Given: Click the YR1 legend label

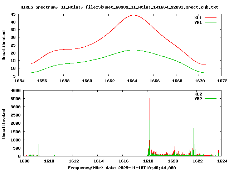Looking at the screenshot, I should point(198,22).
